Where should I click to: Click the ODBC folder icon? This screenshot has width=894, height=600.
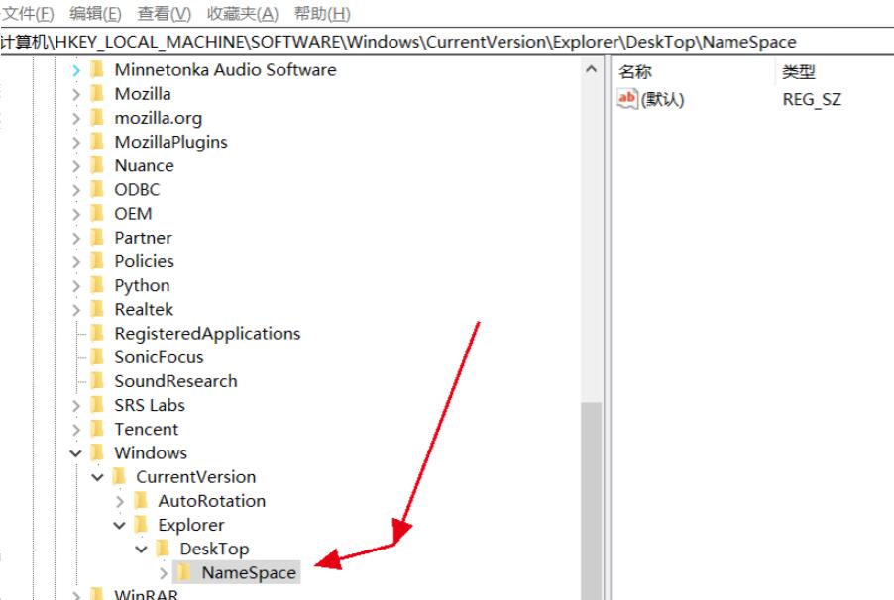[x=97, y=189]
